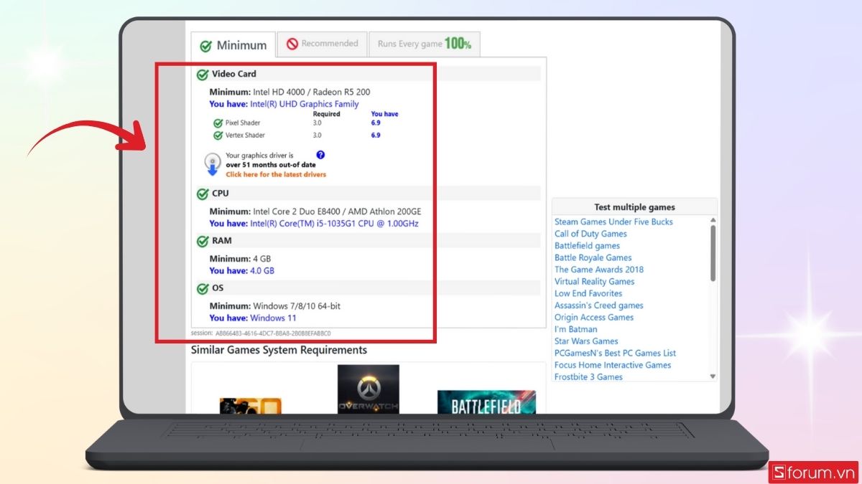Open Origin Access Games list
The image size is (862, 484).
pyautogui.click(x=594, y=318)
